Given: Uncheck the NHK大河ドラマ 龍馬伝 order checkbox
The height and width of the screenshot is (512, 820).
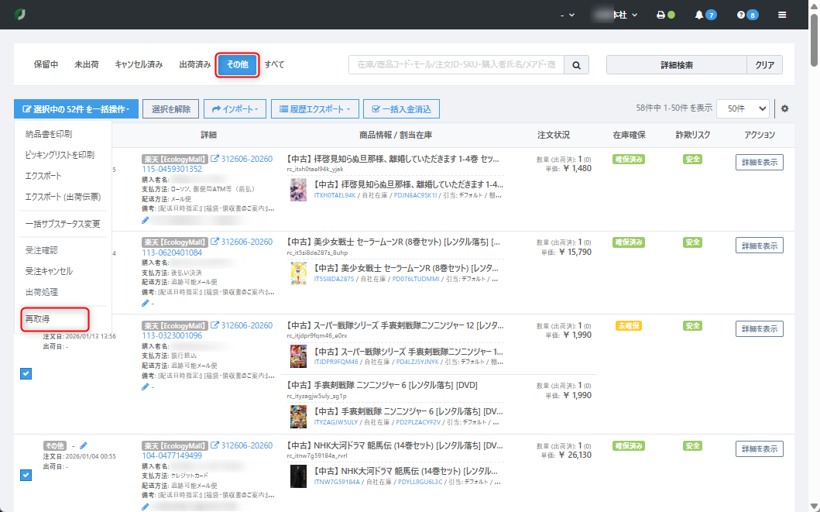Looking at the screenshot, I should click(26, 474).
